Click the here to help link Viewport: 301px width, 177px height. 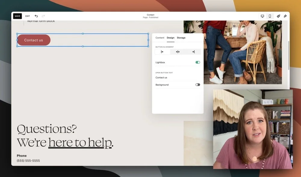coord(80,142)
